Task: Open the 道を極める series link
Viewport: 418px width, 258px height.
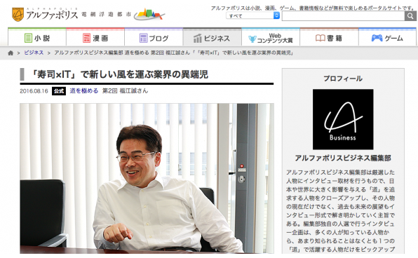Action: 84,91
